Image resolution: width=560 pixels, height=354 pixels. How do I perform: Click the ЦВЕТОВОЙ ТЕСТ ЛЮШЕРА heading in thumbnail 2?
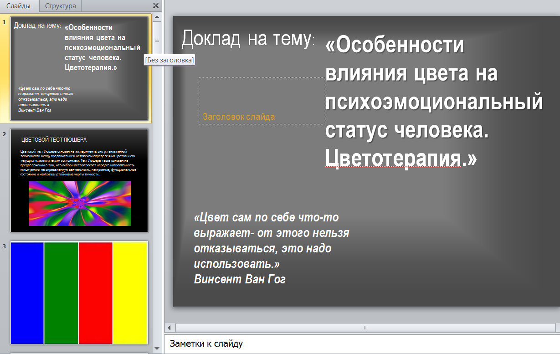click(54, 140)
